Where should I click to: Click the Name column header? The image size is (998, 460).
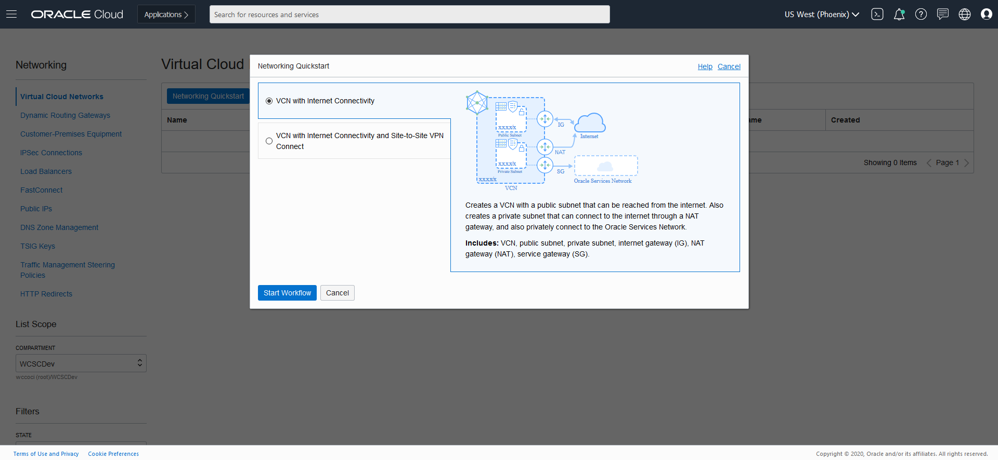pos(177,120)
